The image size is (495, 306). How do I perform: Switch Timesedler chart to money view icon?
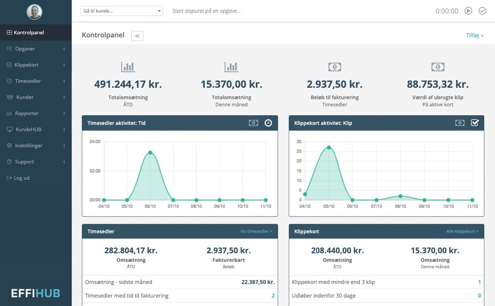point(253,123)
